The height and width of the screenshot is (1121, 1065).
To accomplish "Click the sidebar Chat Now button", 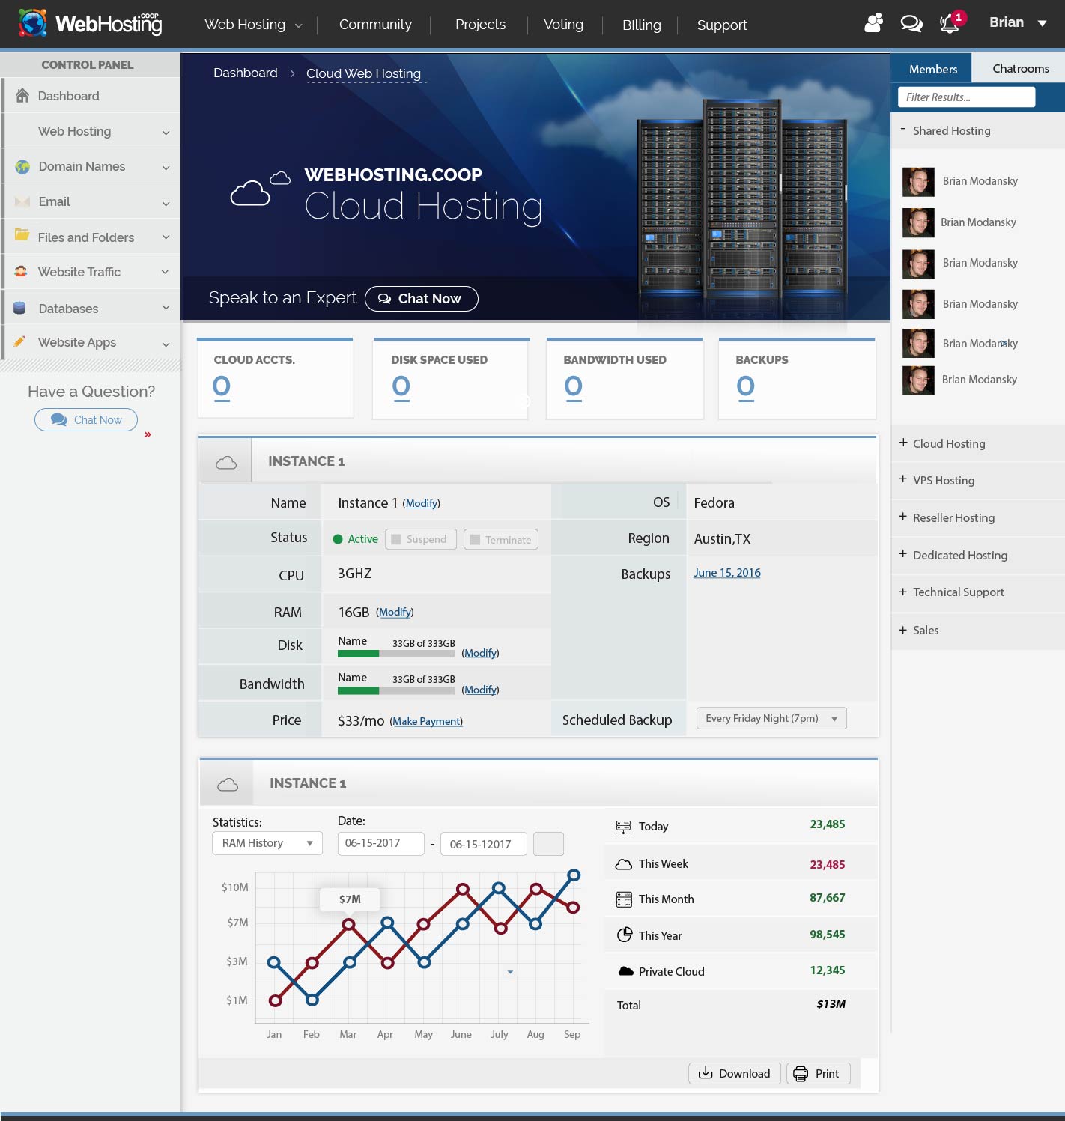I will click(x=86, y=419).
